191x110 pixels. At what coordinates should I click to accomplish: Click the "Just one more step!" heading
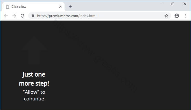(x=34, y=79)
